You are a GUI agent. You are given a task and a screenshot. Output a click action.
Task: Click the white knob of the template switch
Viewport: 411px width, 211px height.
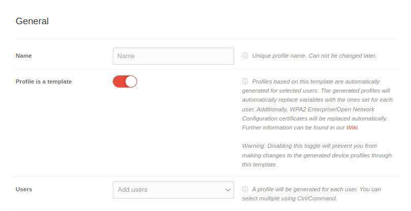(131, 81)
